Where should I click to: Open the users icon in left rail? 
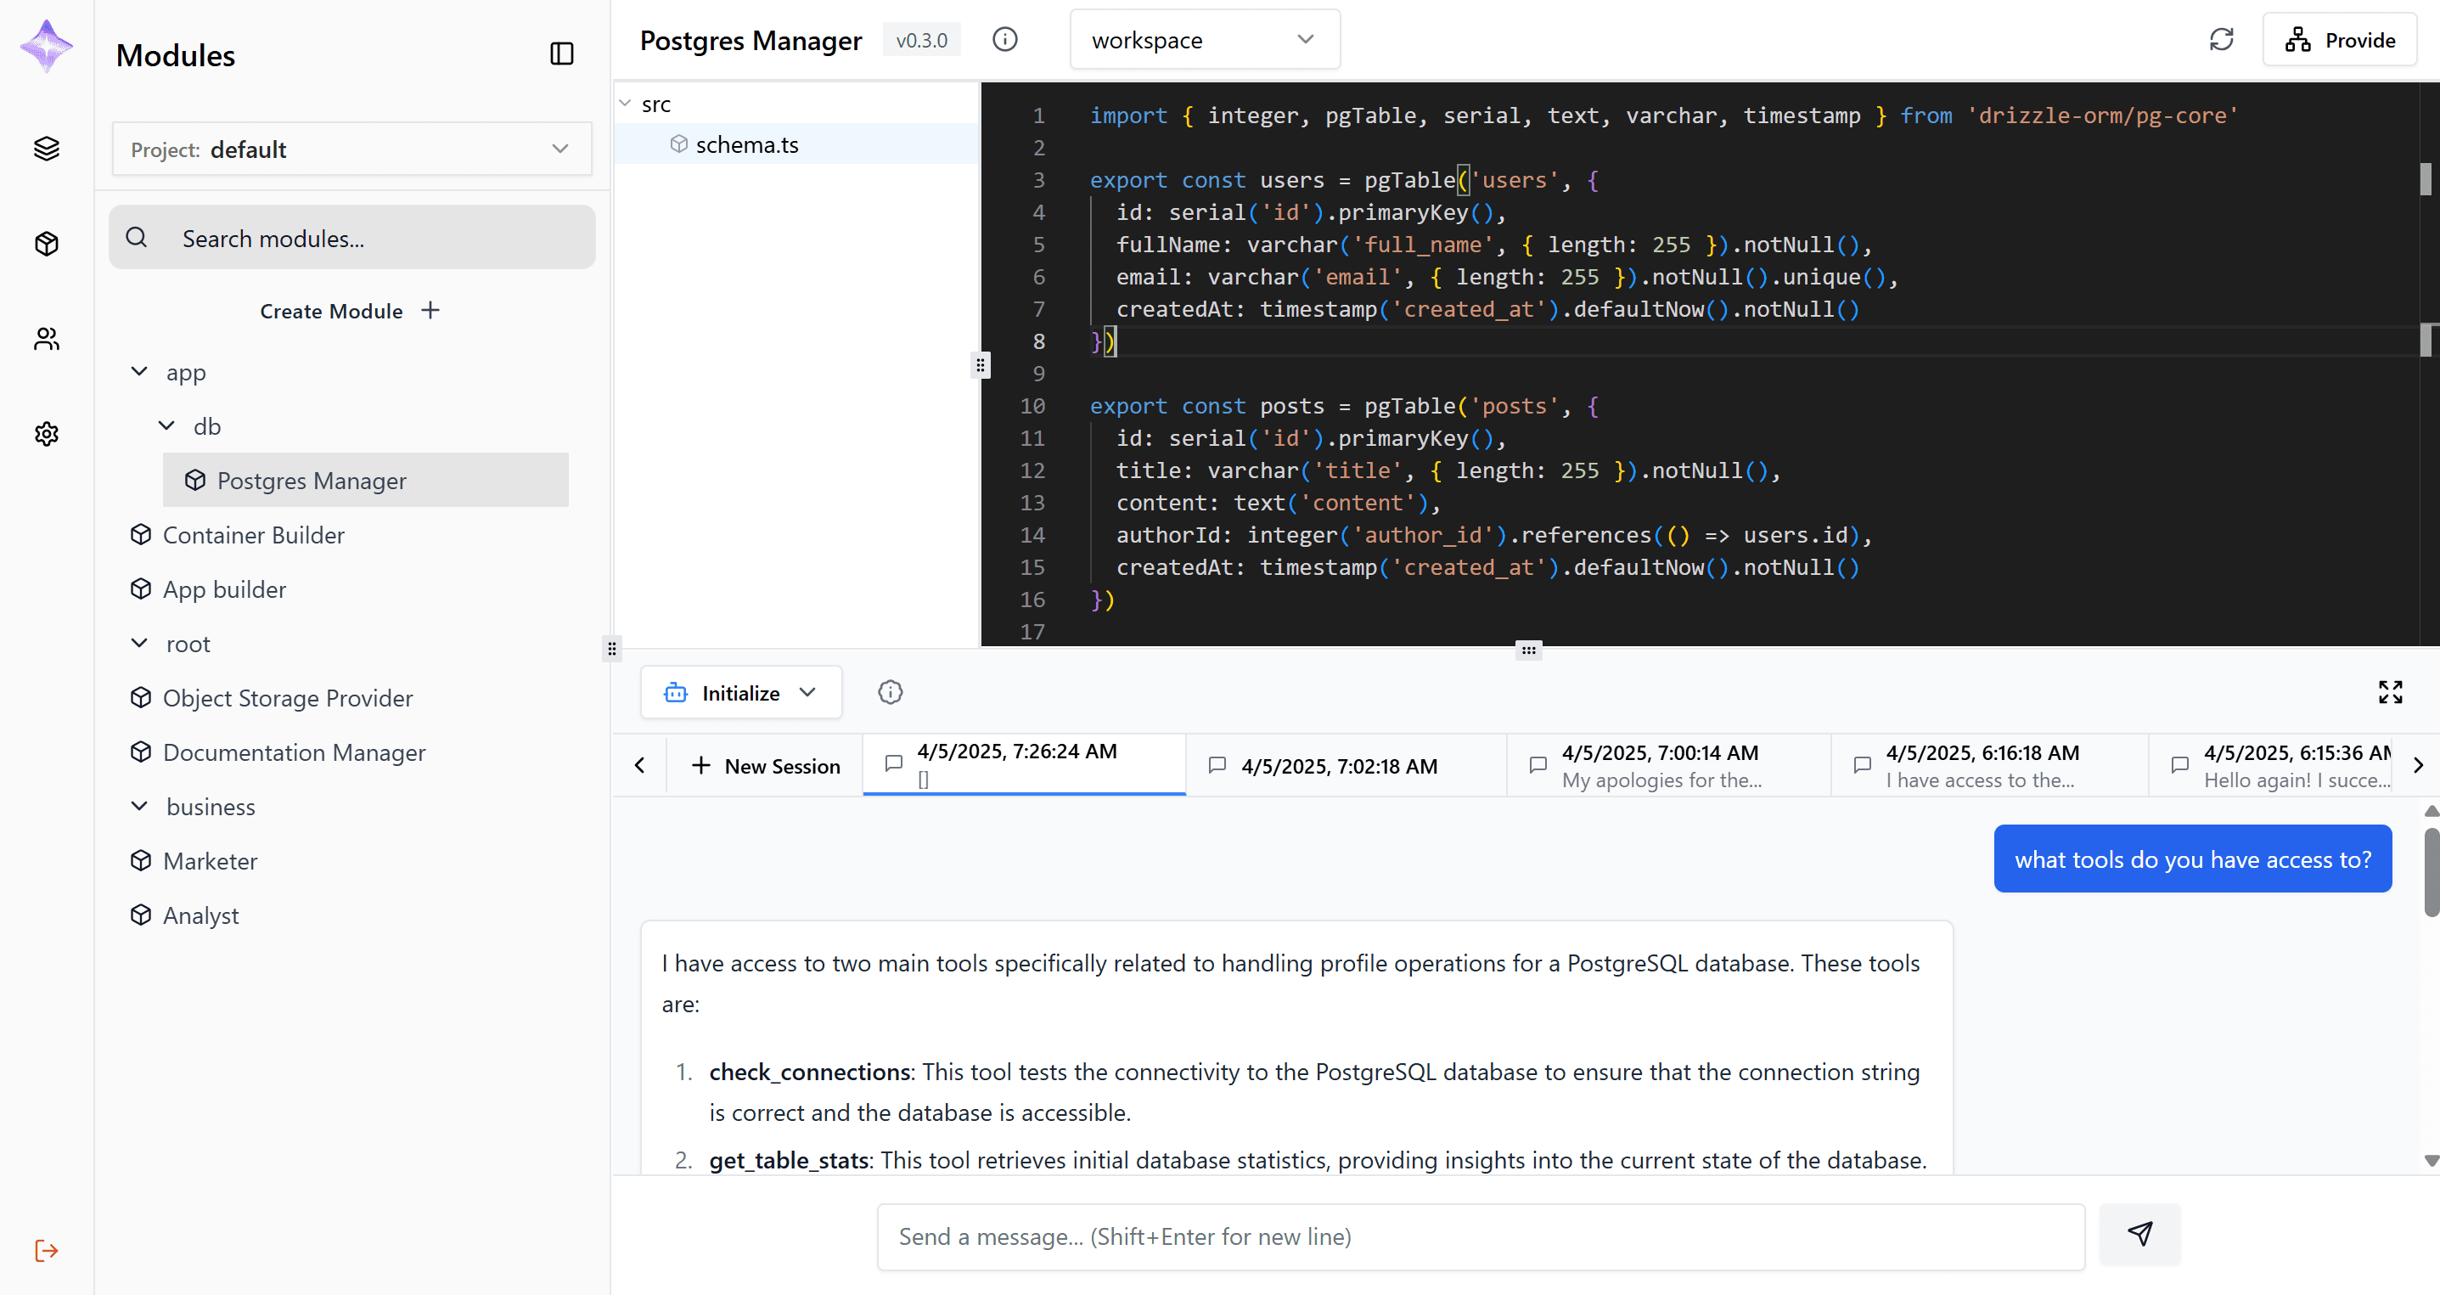click(47, 338)
